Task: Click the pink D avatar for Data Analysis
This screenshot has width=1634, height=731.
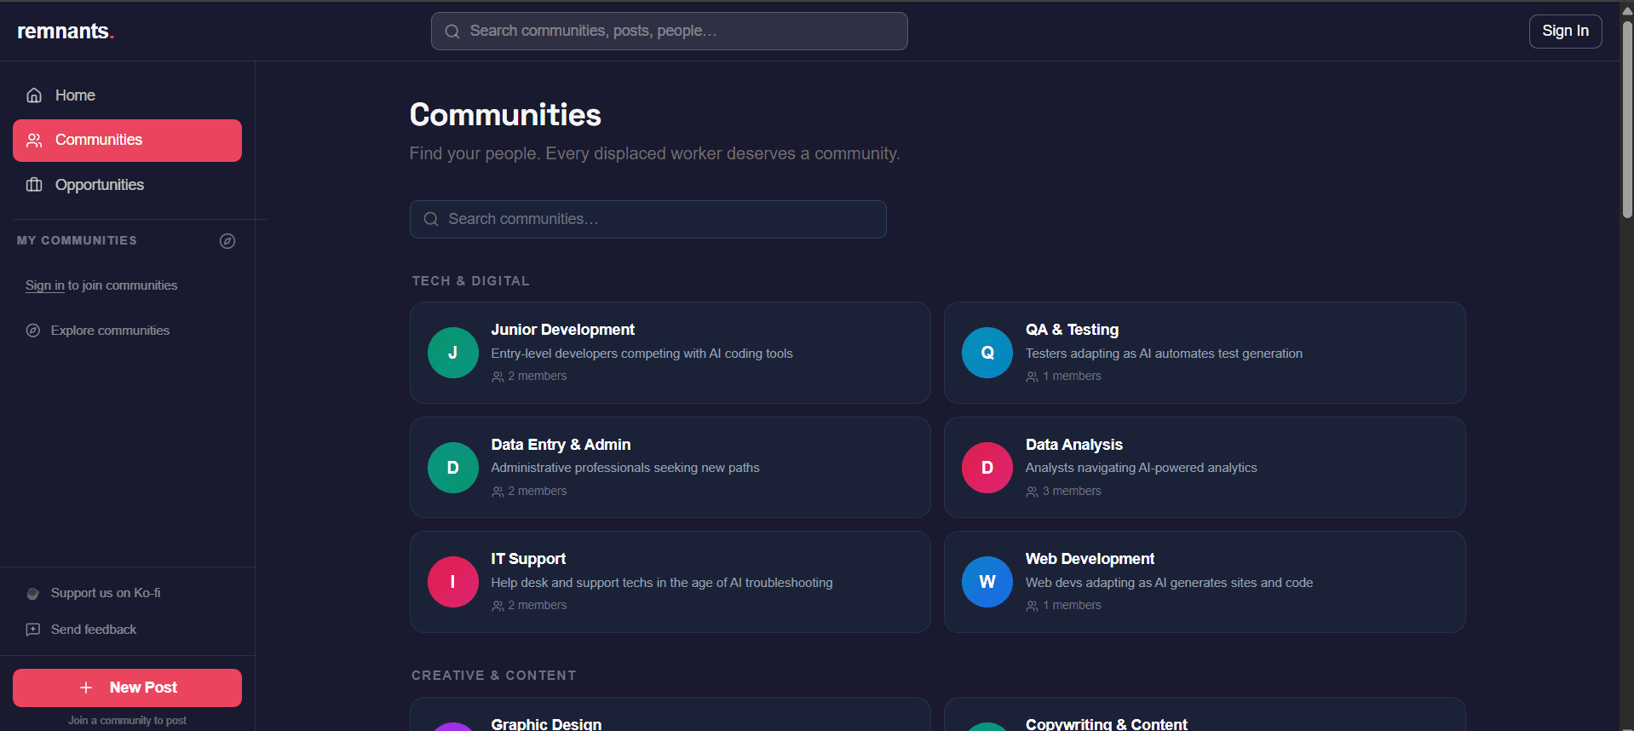Action: [987, 468]
